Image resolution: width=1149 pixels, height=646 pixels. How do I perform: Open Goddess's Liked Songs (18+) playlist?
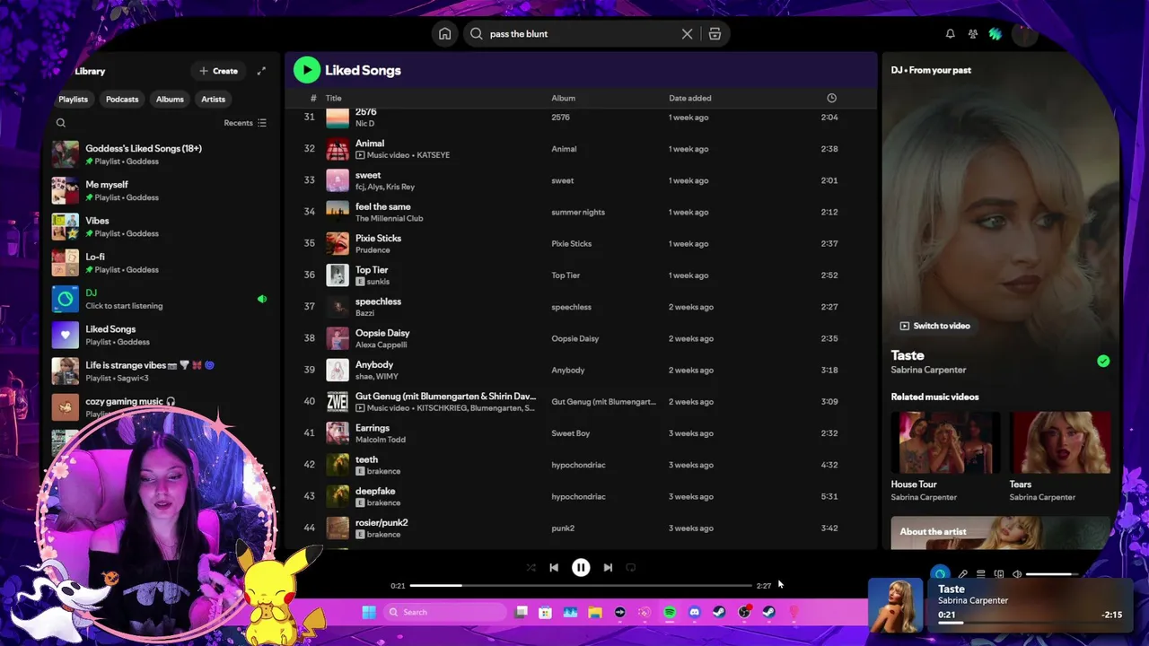162,154
